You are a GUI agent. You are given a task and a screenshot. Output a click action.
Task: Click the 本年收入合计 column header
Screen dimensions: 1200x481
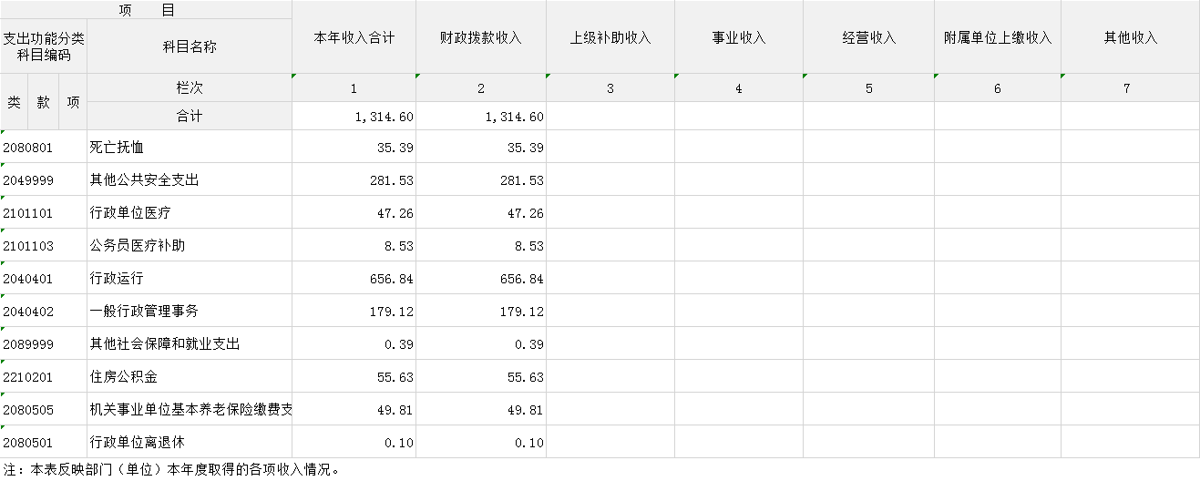354,38
